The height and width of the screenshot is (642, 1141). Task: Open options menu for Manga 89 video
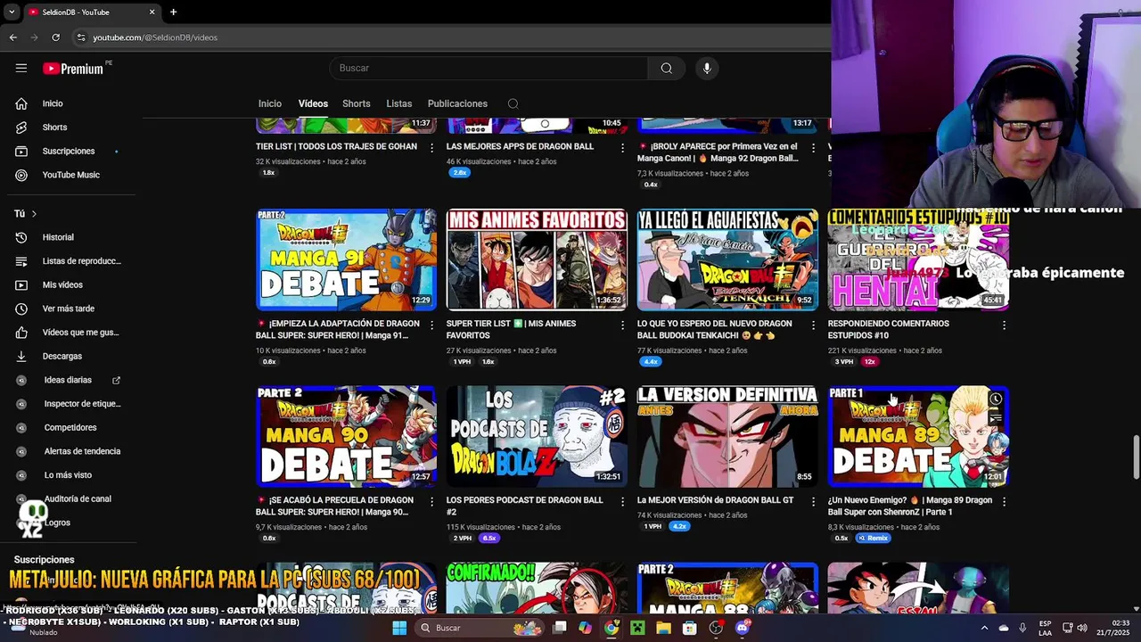[x=1004, y=501]
